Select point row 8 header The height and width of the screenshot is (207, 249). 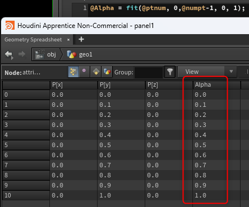26,175
